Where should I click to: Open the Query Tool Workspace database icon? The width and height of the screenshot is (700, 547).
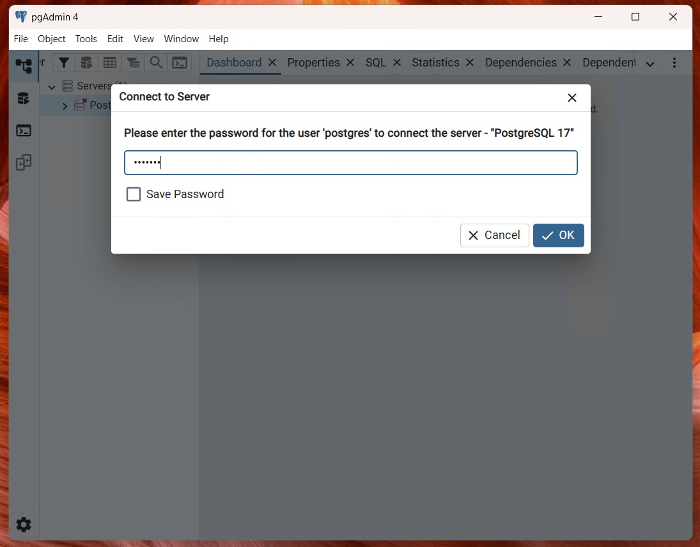[24, 98]
